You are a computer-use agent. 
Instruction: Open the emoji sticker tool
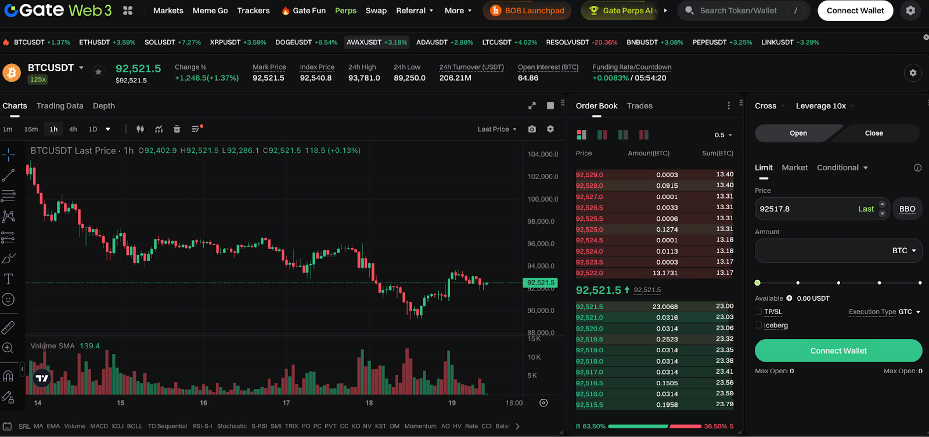8,300
